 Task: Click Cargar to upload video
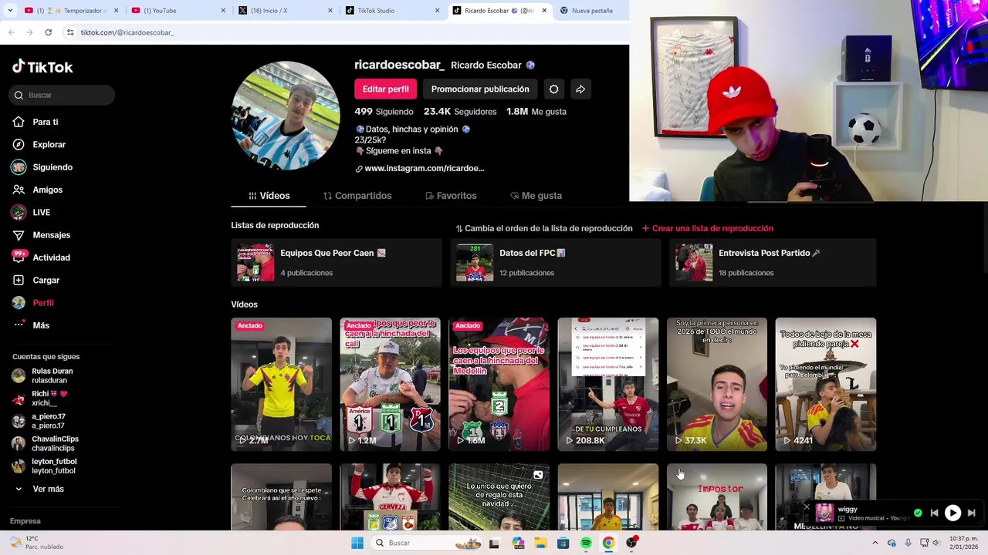36,280
